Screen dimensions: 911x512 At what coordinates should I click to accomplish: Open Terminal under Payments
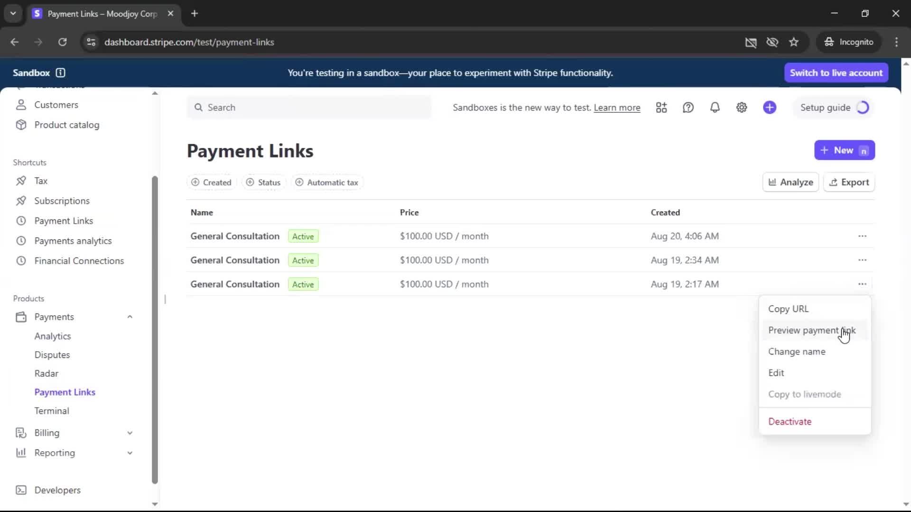52,411
